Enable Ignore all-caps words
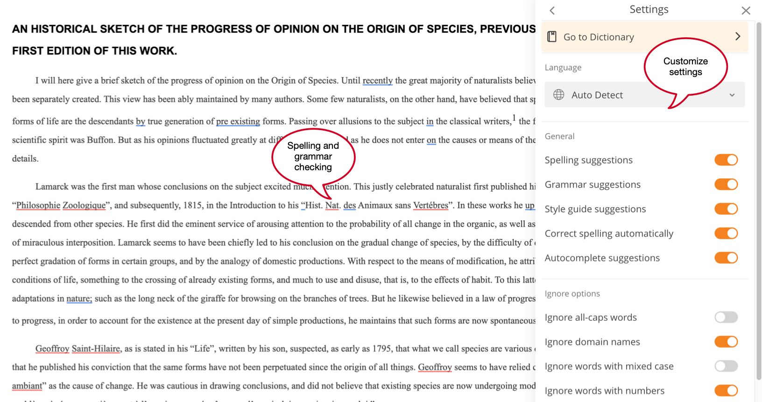762x402 pixels. tap(726, 318)
